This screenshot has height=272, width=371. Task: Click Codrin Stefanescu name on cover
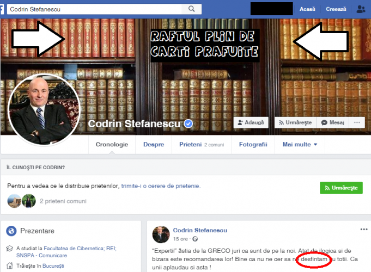pyautogui.click(x=134, y=123)
